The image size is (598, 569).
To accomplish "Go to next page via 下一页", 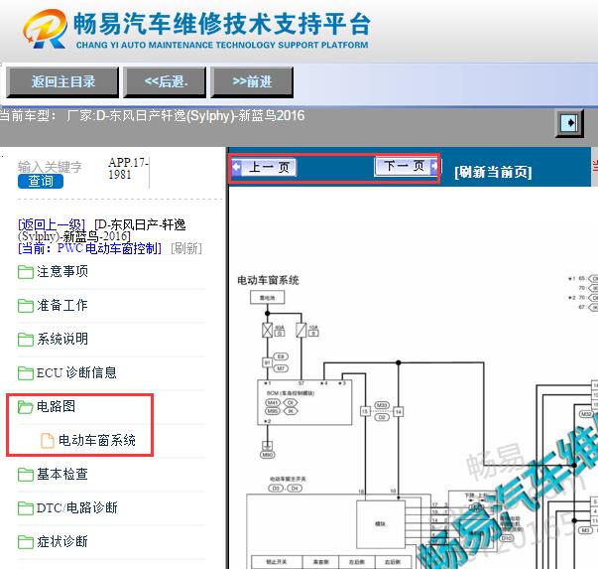I will click(407, 166).
